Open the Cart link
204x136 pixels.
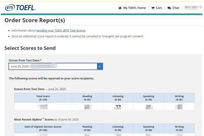coord(159,8)
